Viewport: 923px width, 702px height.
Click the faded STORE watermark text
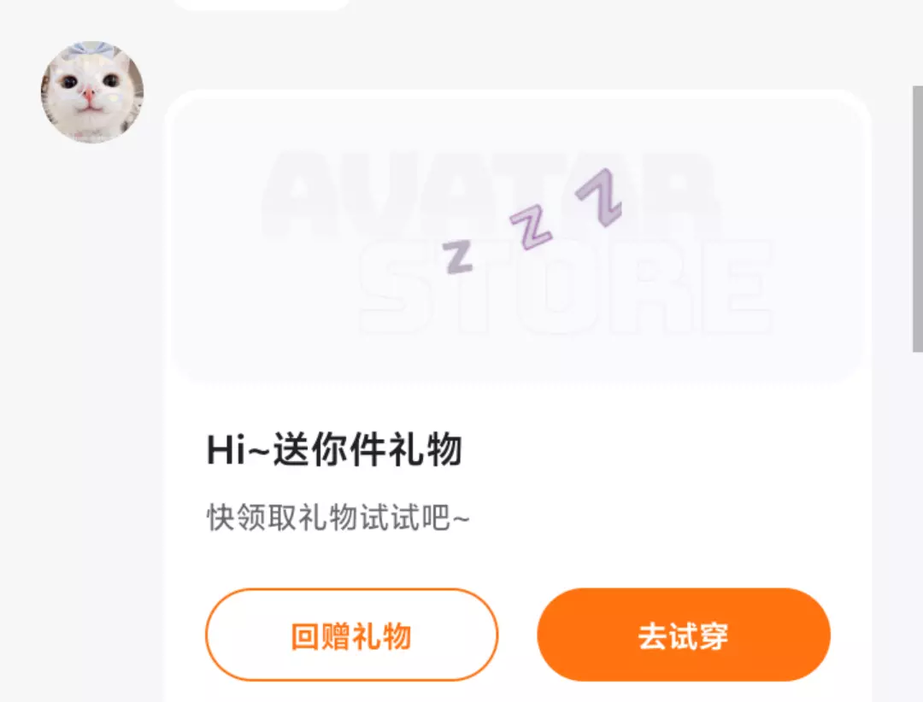pos(565,287)
